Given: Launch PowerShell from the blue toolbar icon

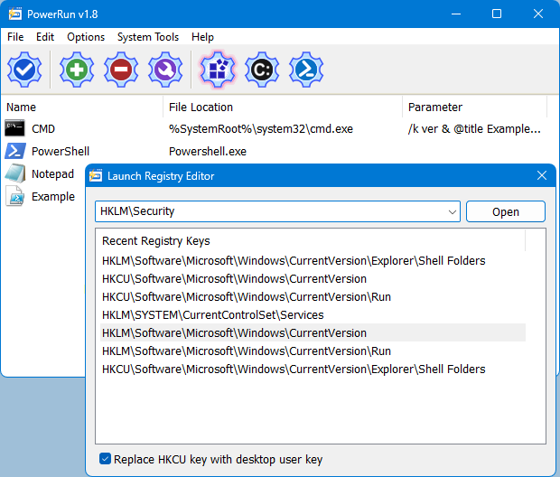Looking at the screenshot, I should tap(306, 69).
